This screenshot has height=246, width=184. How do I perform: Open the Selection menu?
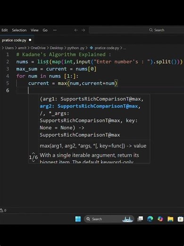[19, 30]
